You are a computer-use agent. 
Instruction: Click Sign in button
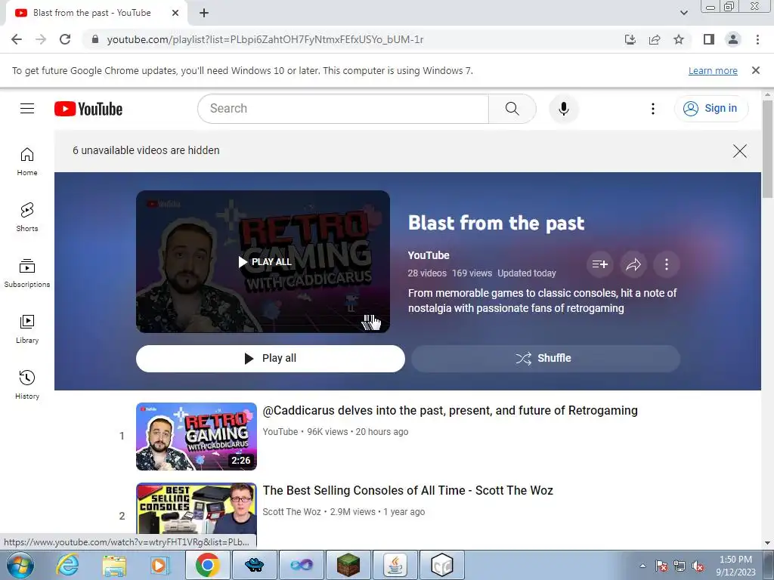click(711, 109)
